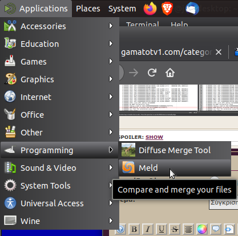The image size is (238, 236).
Task: Click the code insert editor icon
Action: click(229, 229)
